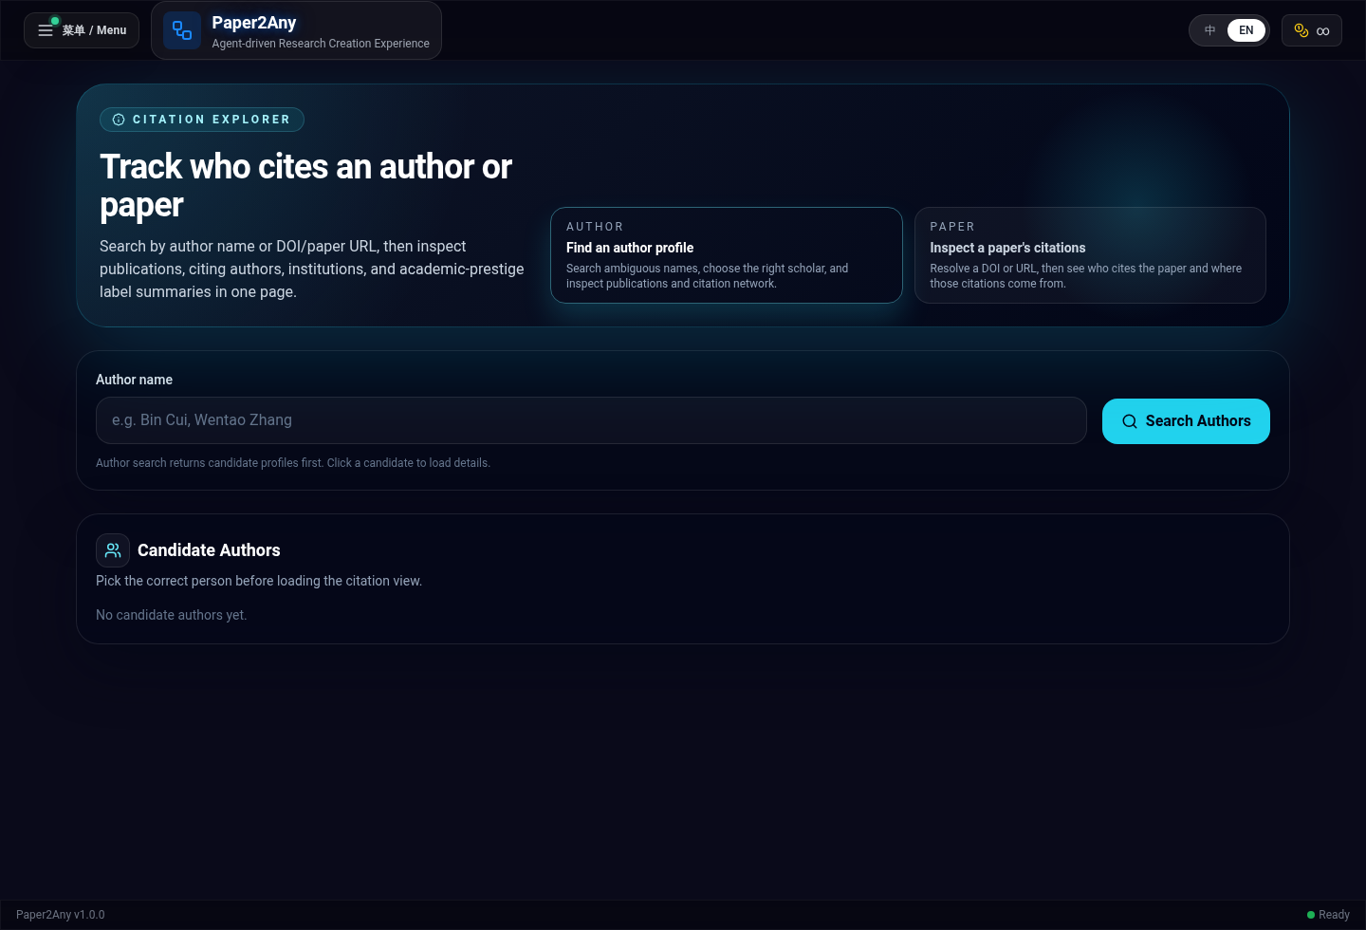Select the EN language option
This screenshot has height=930, width=1366.
point(1246,30)
